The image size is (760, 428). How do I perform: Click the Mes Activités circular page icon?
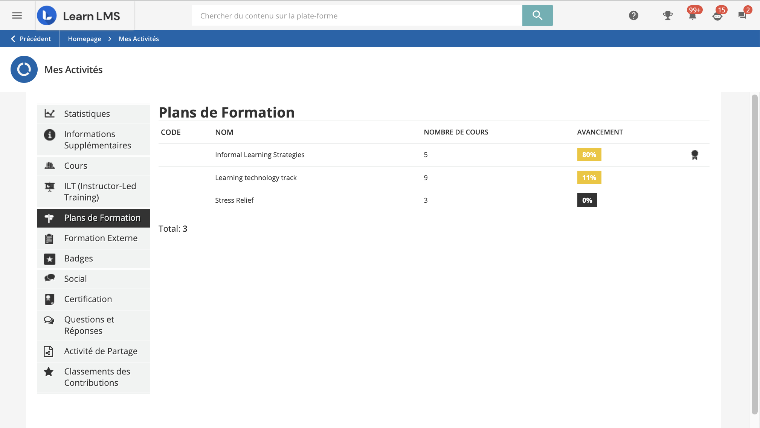point(24,69)
